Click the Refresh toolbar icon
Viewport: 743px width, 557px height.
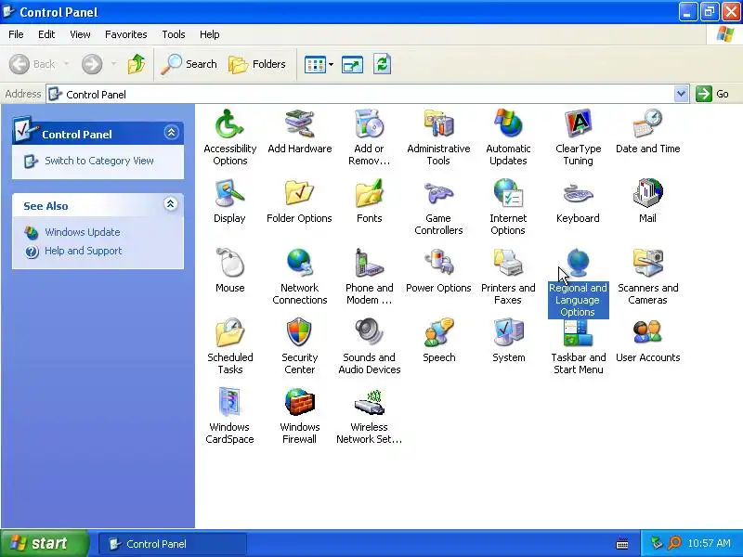click(382, 64)
